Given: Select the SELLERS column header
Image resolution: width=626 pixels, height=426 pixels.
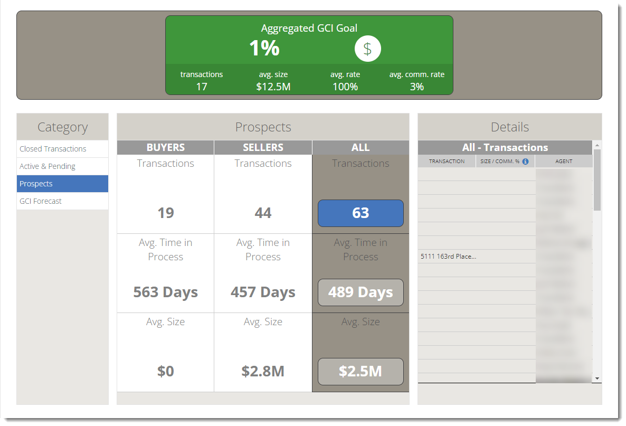Looking at the screenshot, I should (x=263, y=148).
